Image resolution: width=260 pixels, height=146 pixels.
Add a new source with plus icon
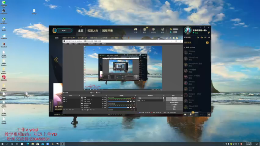pyautogui.click(x=82, y=110)
